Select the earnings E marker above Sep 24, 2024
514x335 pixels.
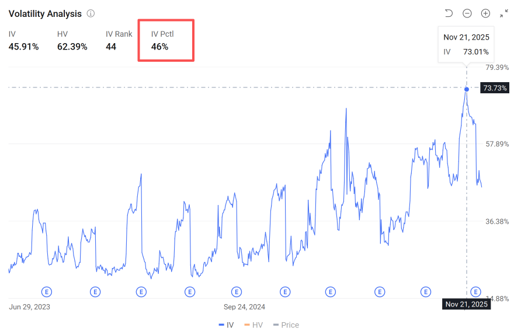tap(237, 292)
